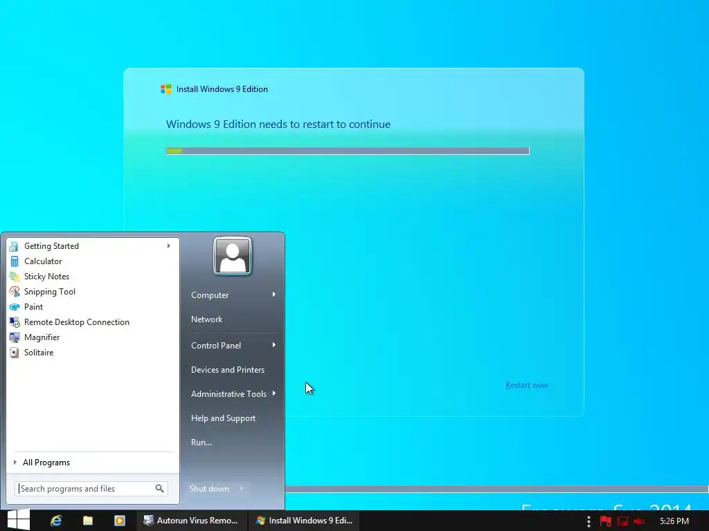Click the network tray icon

pyautogui.click(x=622, y=521)
